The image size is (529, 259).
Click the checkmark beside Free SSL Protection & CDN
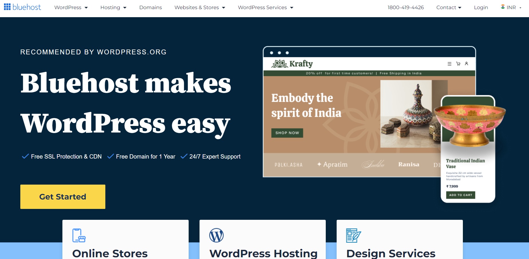coord(25,156)
